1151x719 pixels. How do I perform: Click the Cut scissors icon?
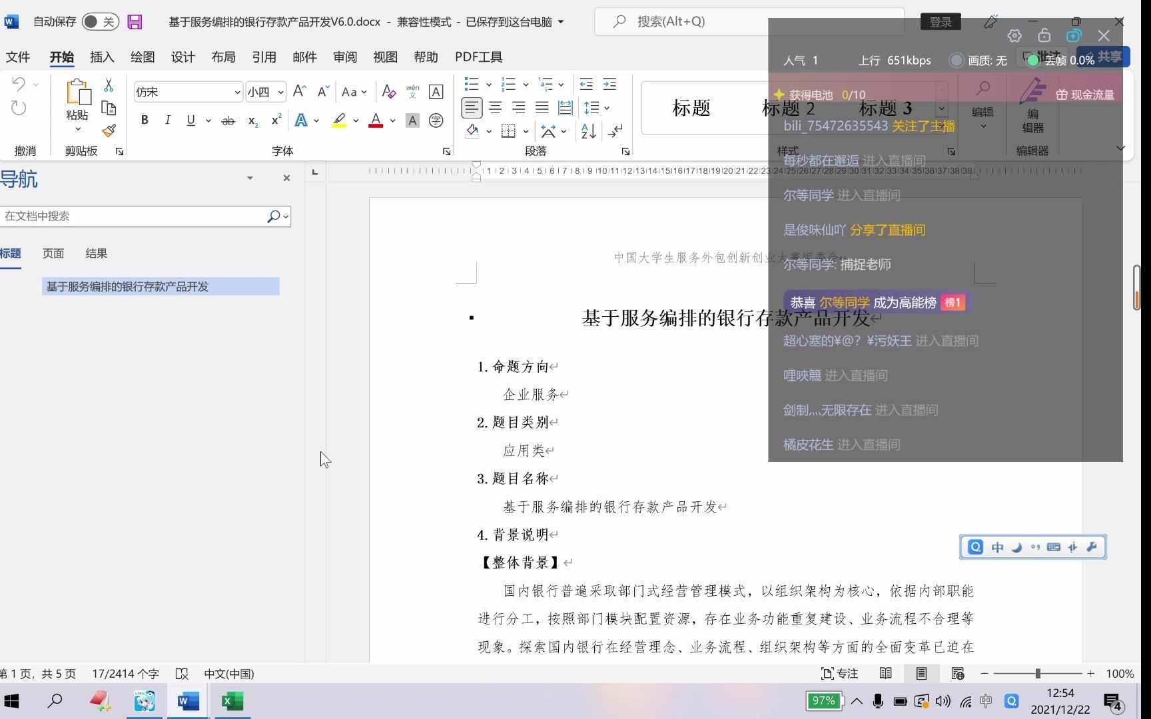[x=109, y=85]
